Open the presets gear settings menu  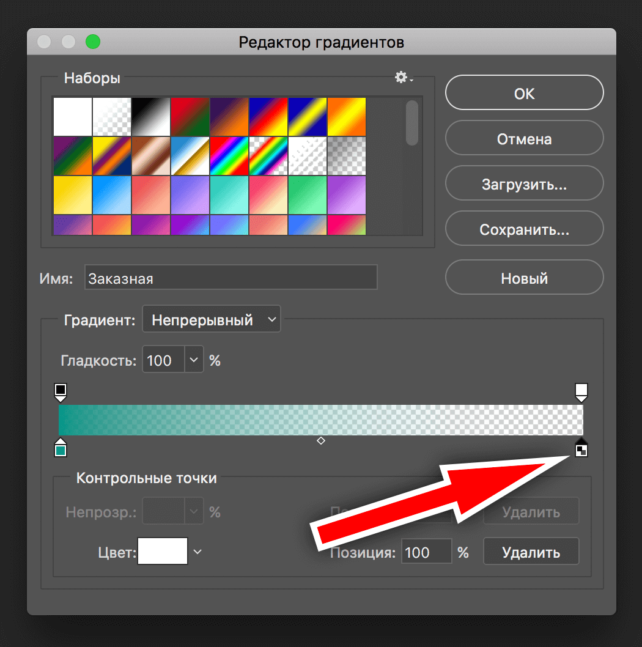coord(402,78)
